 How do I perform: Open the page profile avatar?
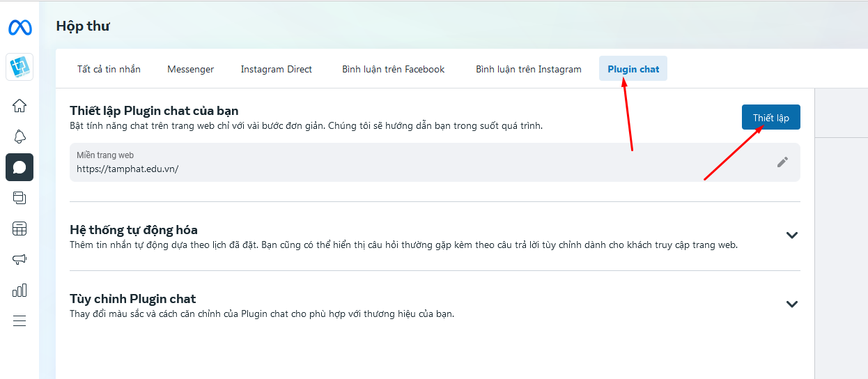pyautogui.click(x=20, y=67)
